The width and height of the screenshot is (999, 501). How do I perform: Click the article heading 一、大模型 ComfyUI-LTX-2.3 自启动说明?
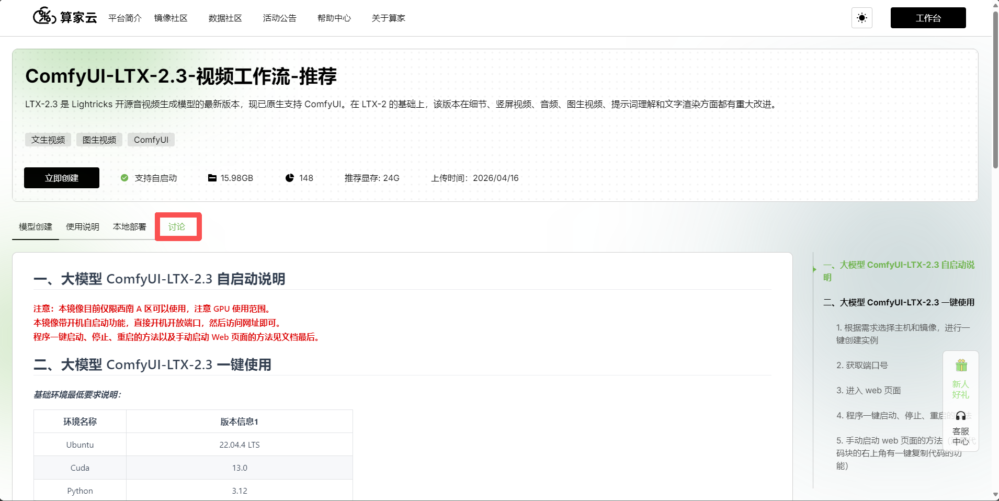(160, 279)
